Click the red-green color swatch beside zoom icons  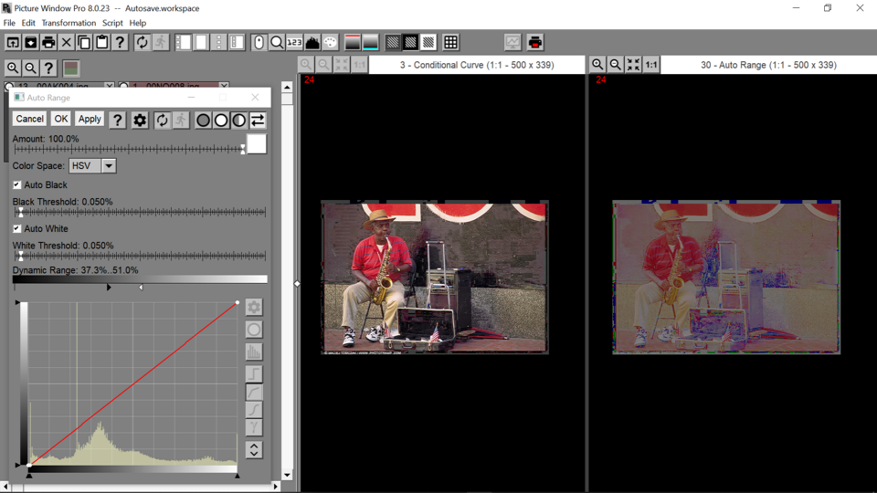click(x=71, y=68)
